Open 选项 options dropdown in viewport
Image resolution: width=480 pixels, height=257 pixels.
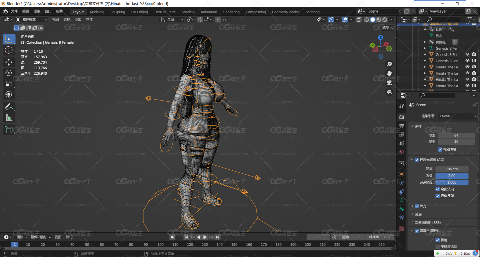tap(388, 28)
